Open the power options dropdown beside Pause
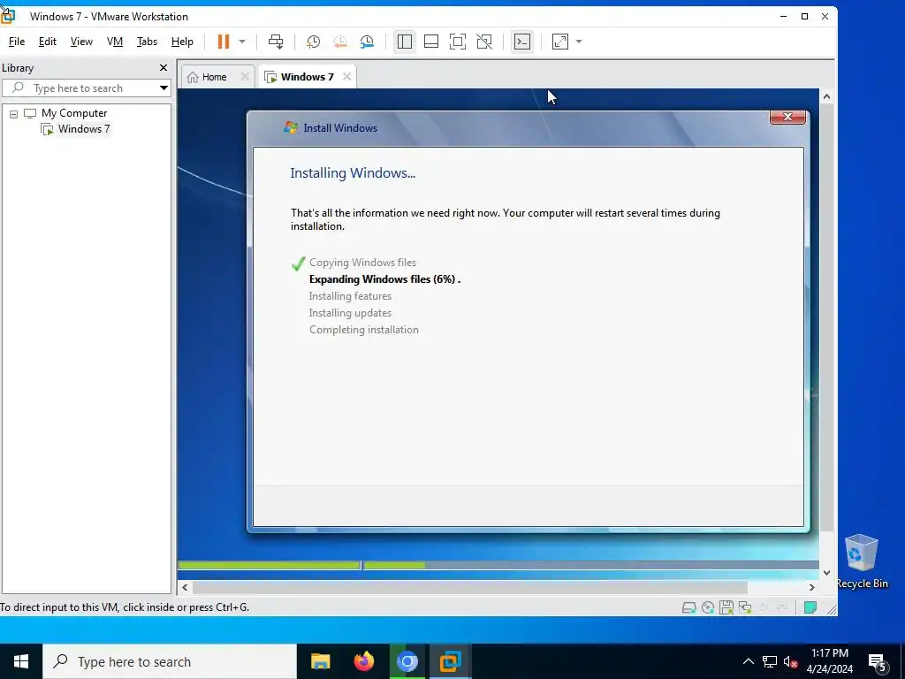Viewport: 905px width, 679px height. pos(242,42)
